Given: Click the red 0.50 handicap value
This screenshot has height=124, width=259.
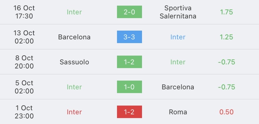Looking at the screenshot, I should click(x=226, y=112).
